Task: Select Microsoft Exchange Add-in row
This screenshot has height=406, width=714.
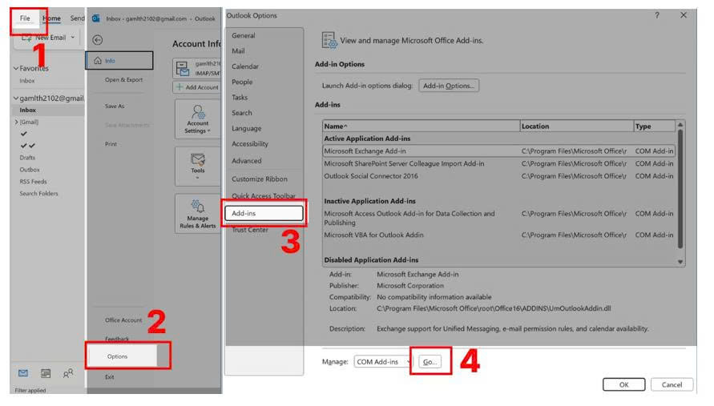Action: [x=498, y=151]
